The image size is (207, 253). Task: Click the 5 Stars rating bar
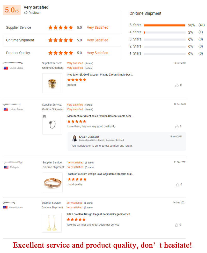(164, 25)
